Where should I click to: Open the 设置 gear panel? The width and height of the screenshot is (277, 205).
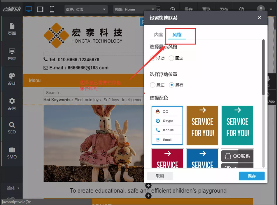(12, 104)
